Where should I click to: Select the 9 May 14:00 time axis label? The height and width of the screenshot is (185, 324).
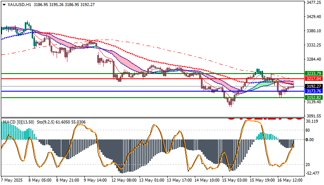pos(95,180)
